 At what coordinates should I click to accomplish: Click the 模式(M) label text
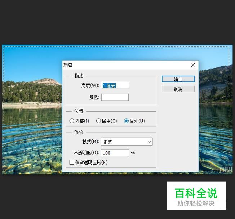point(91,142)
